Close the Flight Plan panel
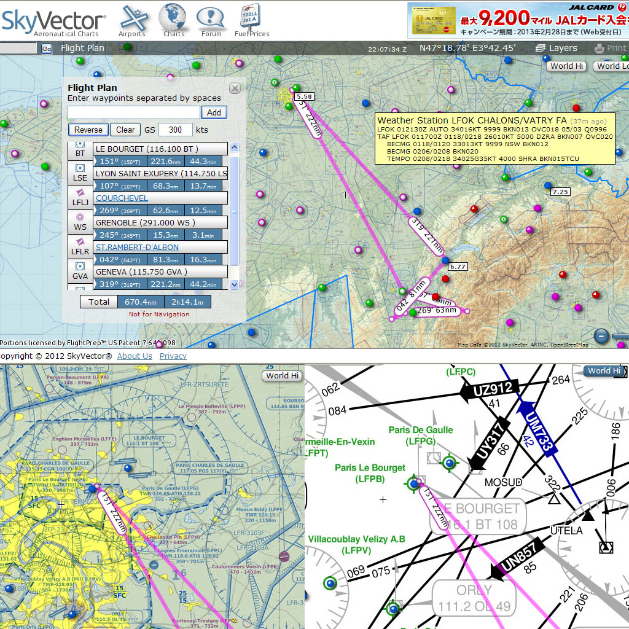Screen dimensions: 629x629 coord(235,88)
